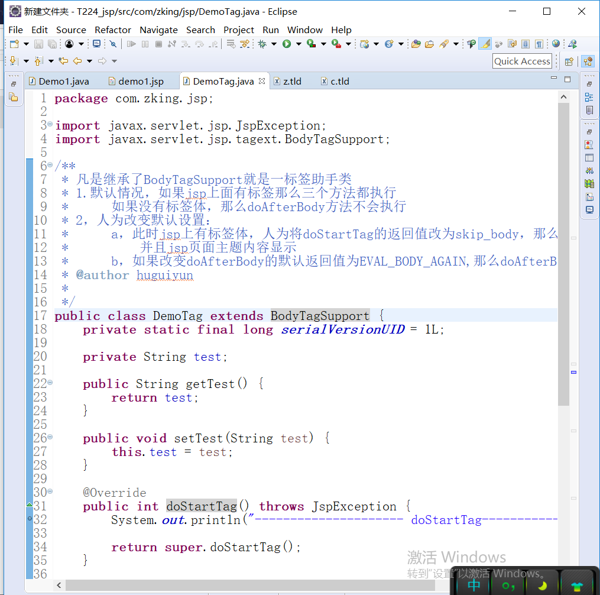
Task: Toggle the Java EE perspective button
Action: click(588, 62)
